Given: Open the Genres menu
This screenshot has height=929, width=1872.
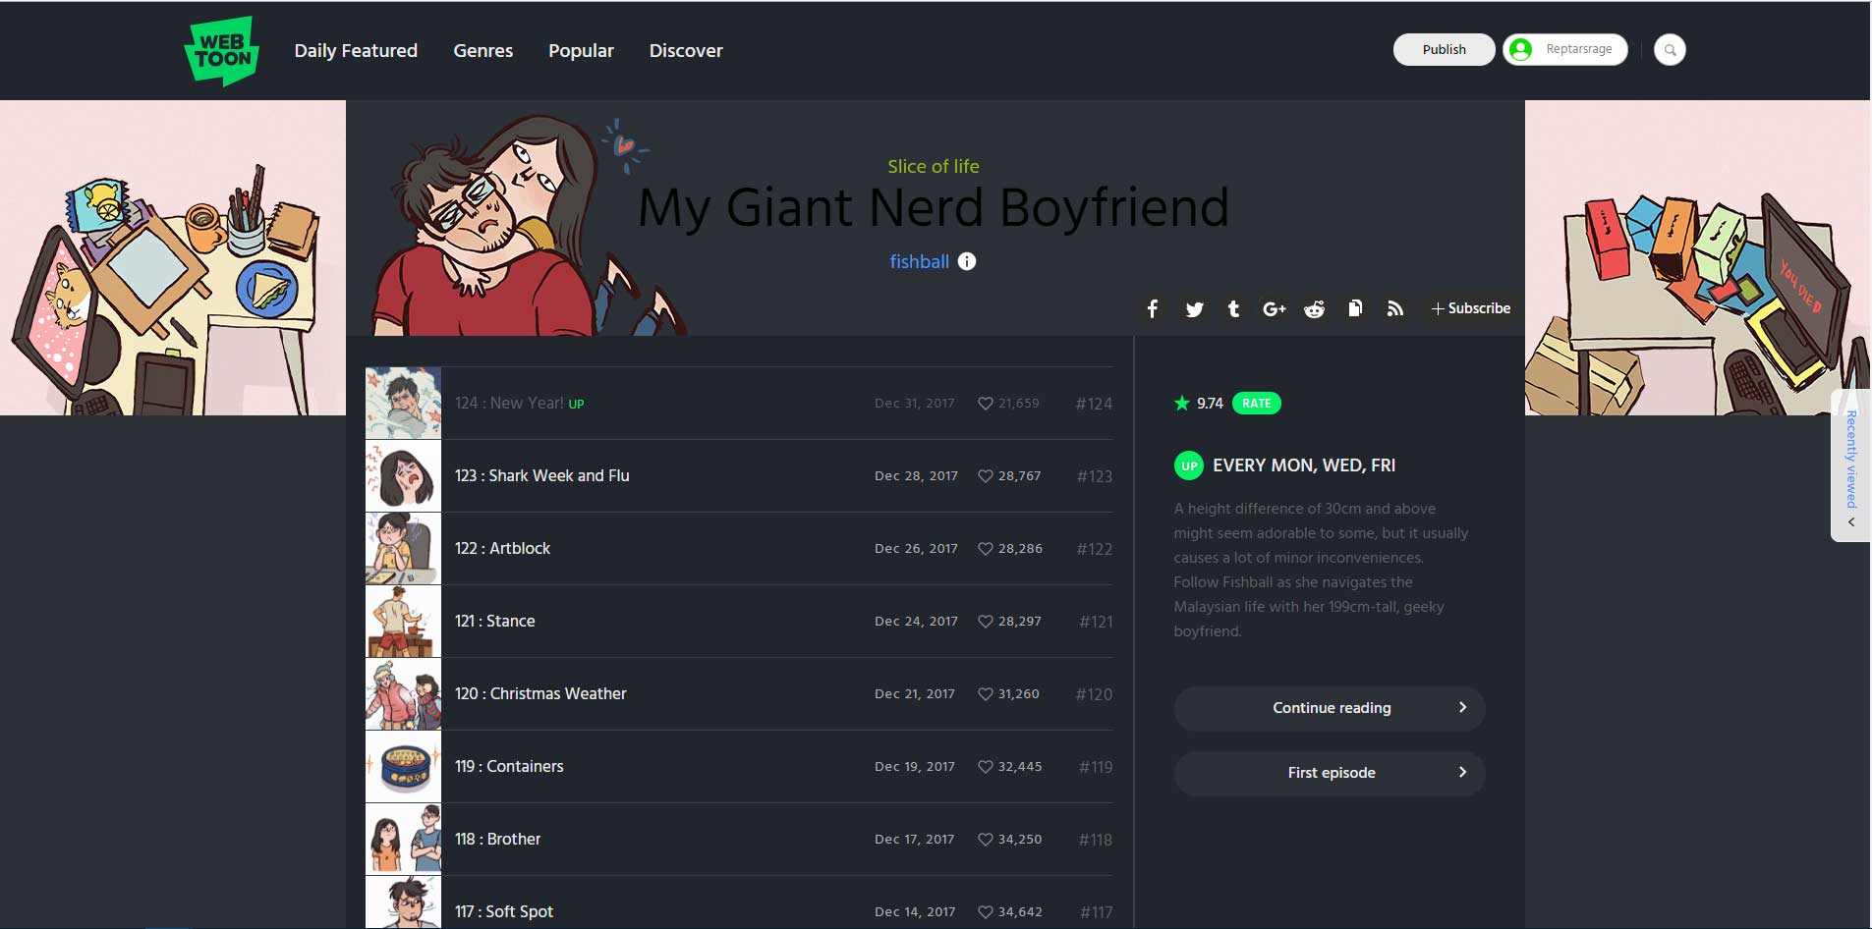Looking at the screenshot, I should point(482,51).
